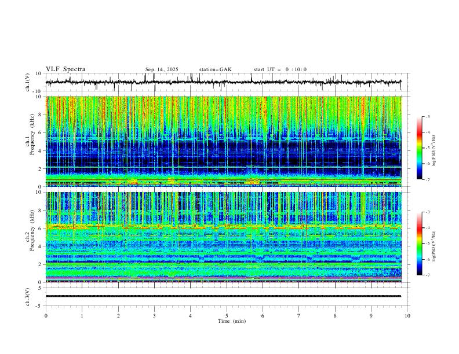This screenshot has width=459, height=354.
Task: Click the ch.1 colorbar 'log(PSD)(V²/Hz)' label
Action: pyautogui.click(x=434, y=150)
